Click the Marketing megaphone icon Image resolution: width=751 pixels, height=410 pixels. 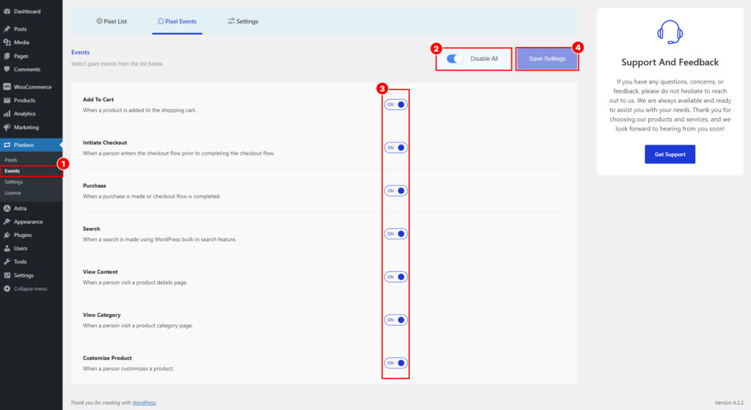[x=7, y=128]
